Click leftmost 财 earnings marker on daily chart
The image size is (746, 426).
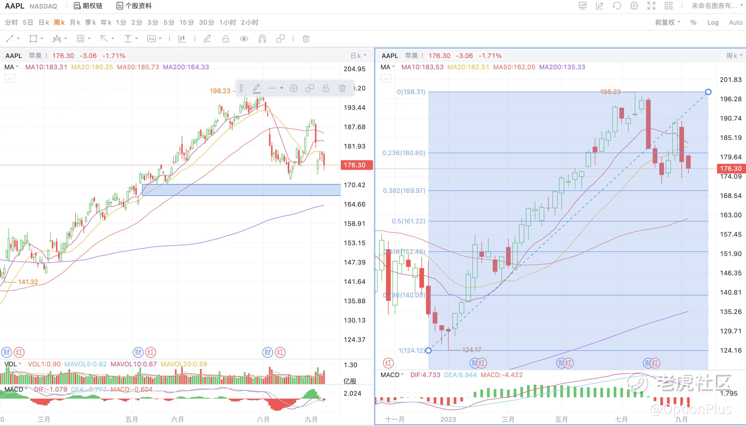(6, 352)
